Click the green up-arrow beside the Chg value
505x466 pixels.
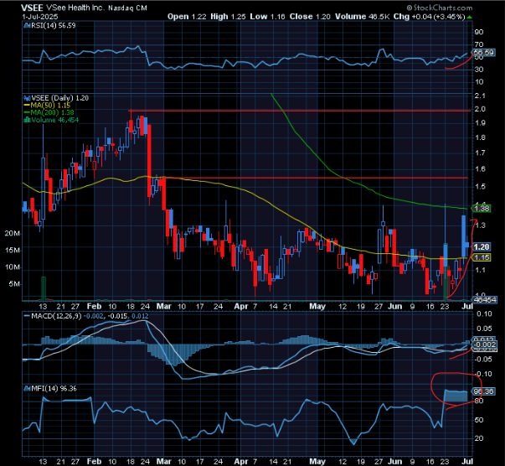470,17
